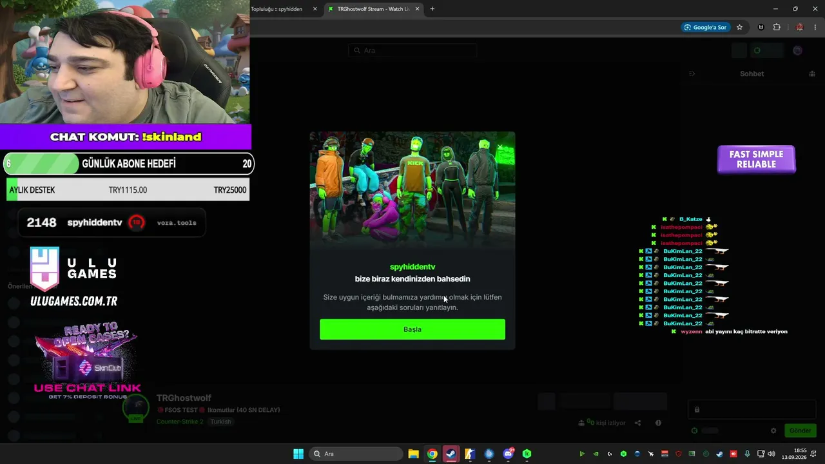
Task: Click B_Katze username in chat
Action: pos(690,219)
